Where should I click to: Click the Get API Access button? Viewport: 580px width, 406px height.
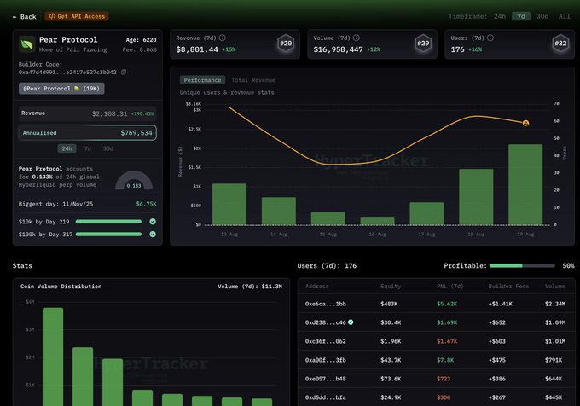(x=77, y=16)
